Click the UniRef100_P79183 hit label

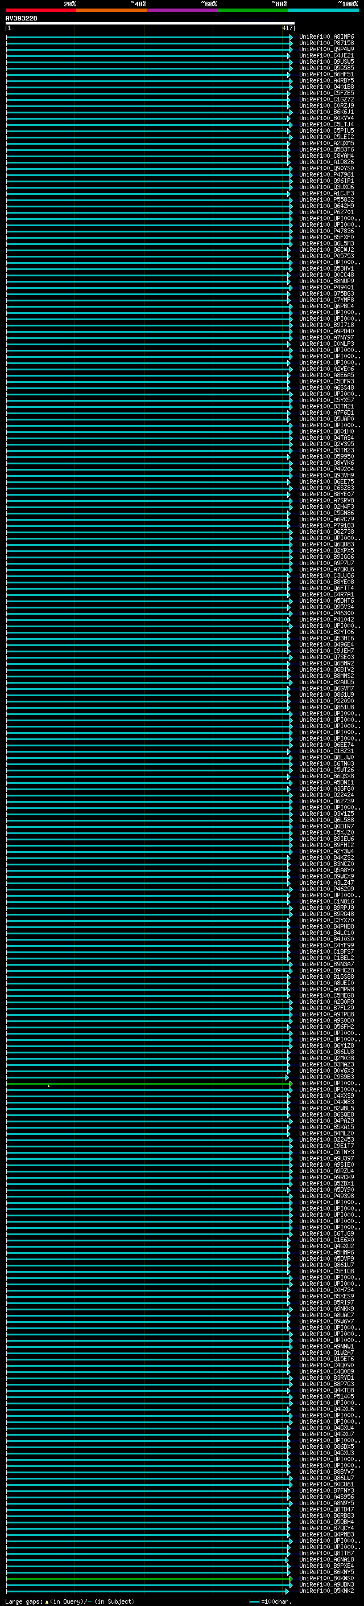pos(326,526)
